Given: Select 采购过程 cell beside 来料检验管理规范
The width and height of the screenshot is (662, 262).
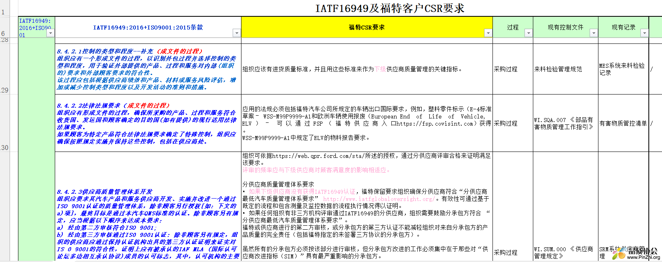Looking at the screenshot, I should 513,69.
